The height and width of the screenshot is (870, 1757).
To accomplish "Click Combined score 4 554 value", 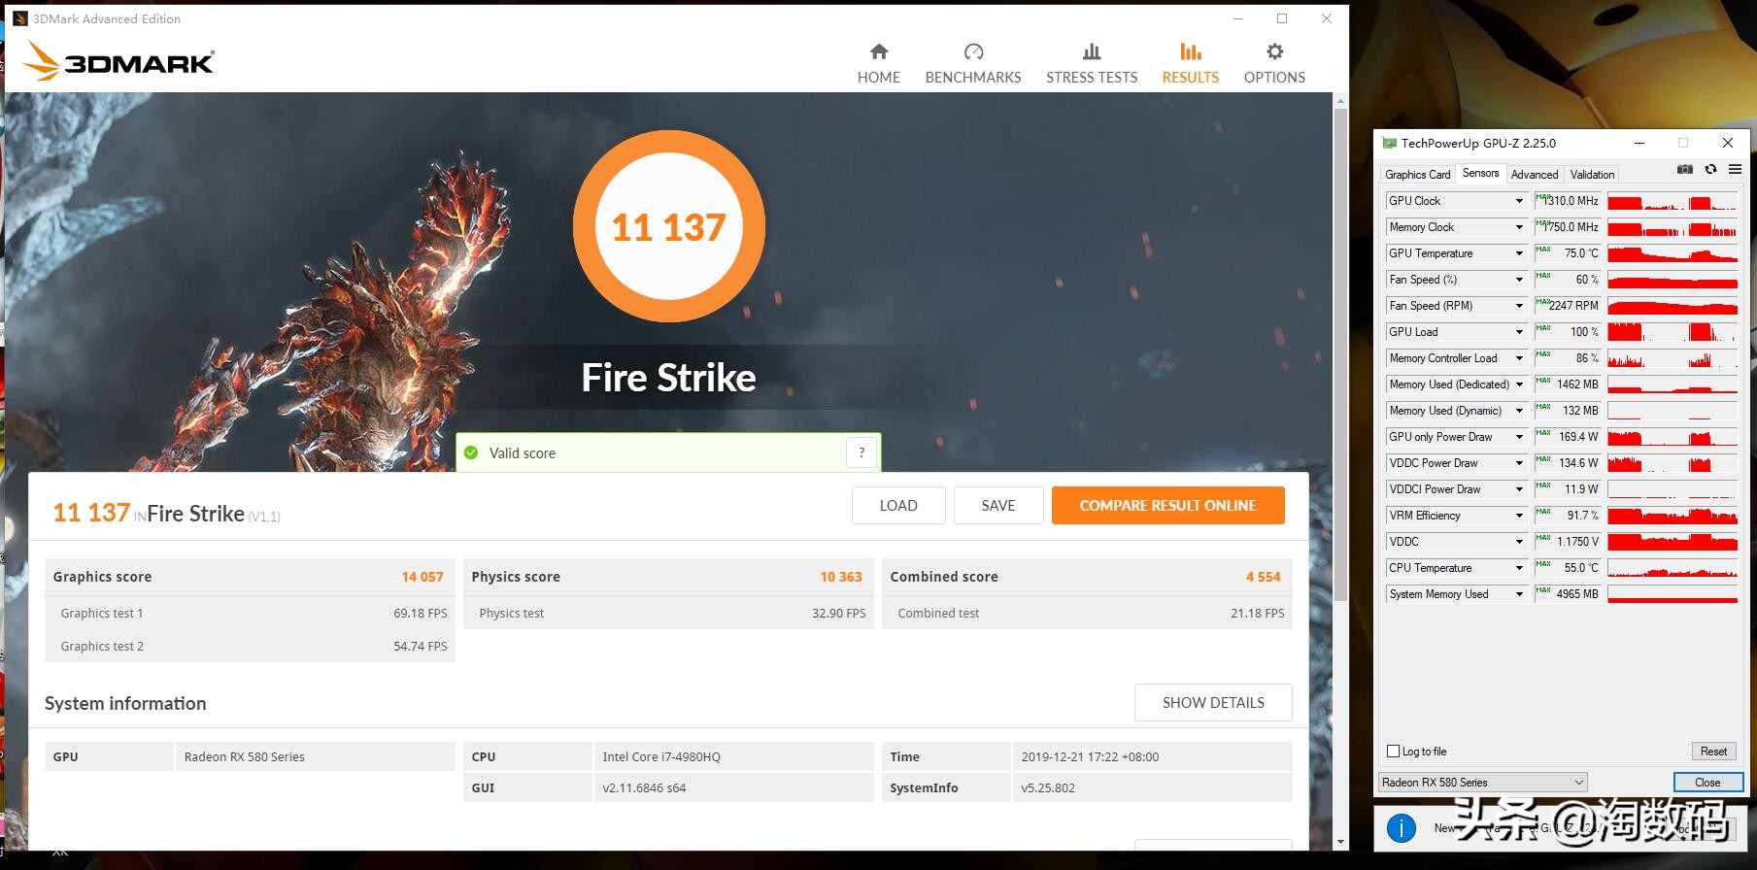I will click(x=1263, y=577).
